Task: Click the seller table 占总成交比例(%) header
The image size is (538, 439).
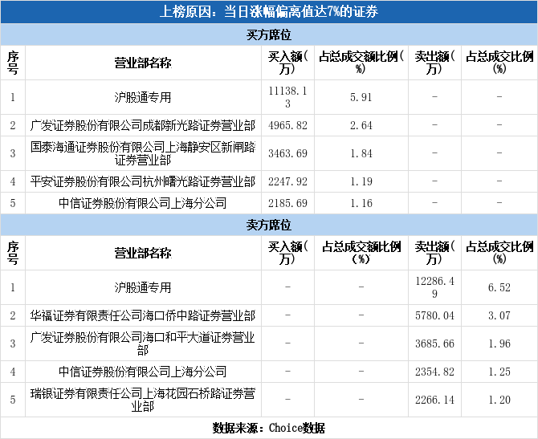Action: click(499, 253)
